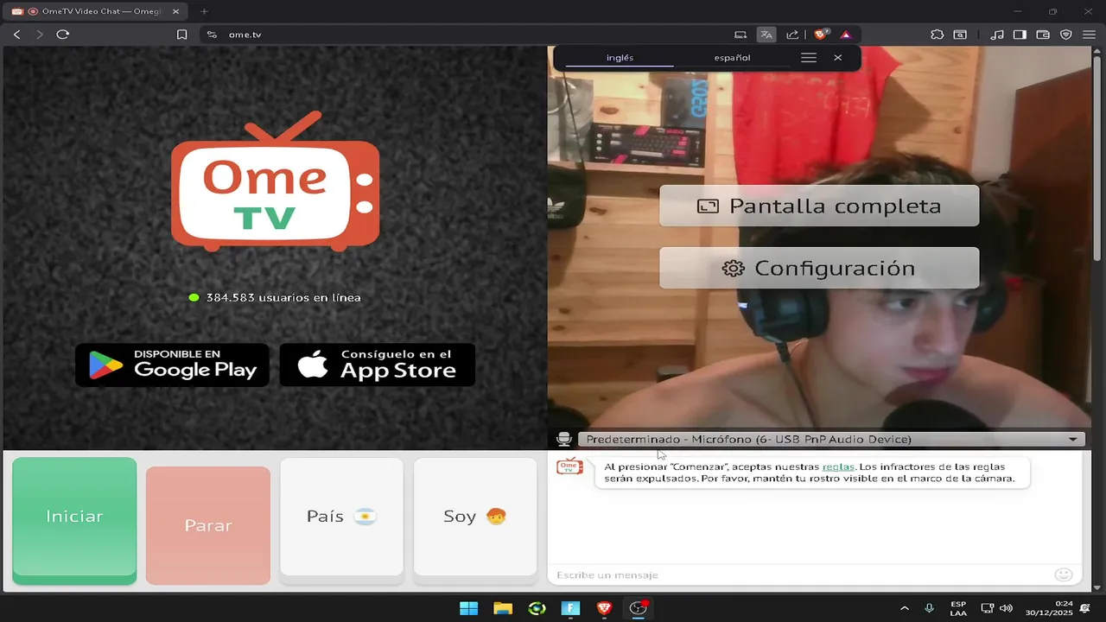Open the Brave Wallet icon
The height and width of the screenshot is (622, 1106).
[1043, 35]
